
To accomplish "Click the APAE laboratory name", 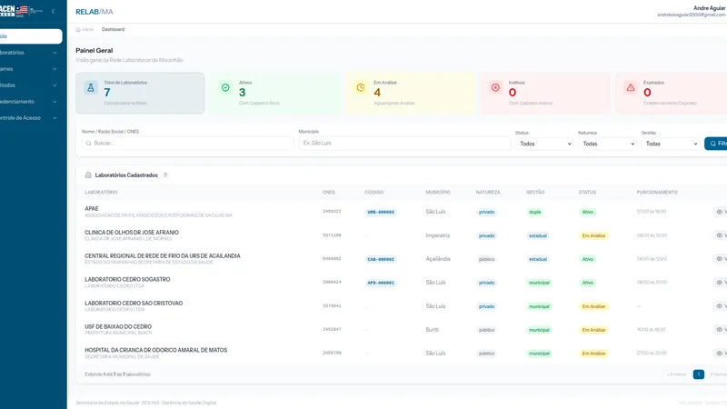I will coord(92,209).
